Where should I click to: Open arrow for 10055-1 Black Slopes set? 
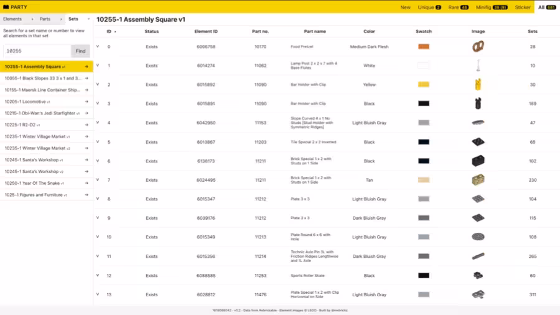(86, 78)
